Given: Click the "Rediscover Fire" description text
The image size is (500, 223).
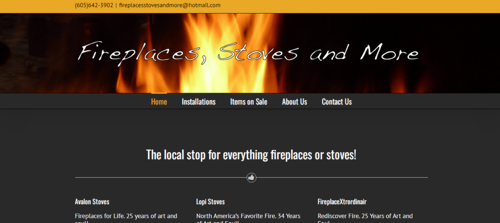Looking at the screenshot, I should click(x=365, y=219).
